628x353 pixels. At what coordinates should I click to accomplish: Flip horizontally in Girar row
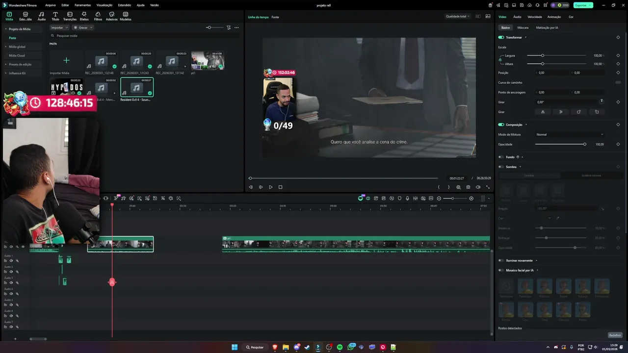(543, 112)
